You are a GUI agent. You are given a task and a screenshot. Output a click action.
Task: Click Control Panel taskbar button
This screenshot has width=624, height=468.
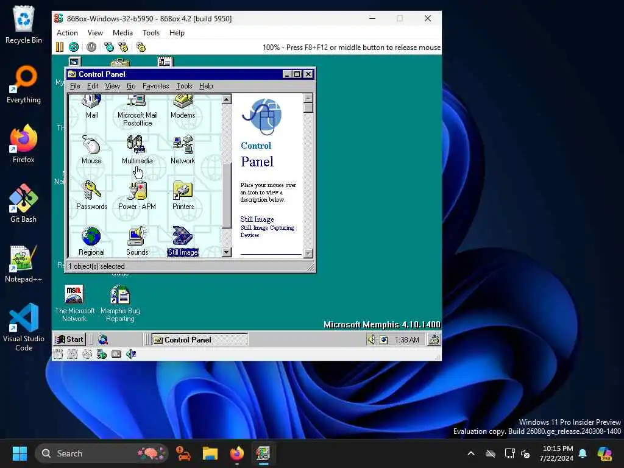point(200,339)
